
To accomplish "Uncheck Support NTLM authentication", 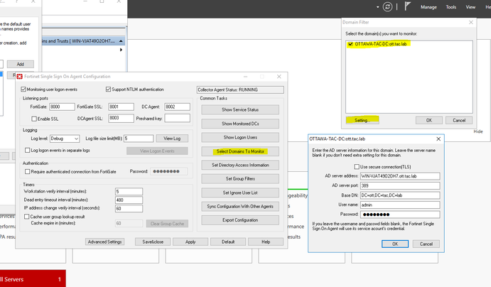I will click(x=108, y=90).
